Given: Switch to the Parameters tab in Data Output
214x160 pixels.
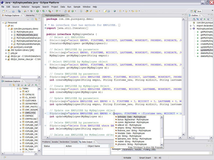Looking at the screenshot, I should (128, 150).
